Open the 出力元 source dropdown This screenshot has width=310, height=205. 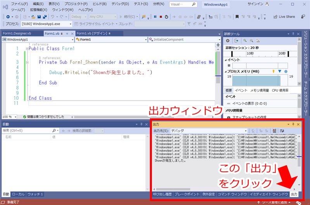click(x=209, y=131)
